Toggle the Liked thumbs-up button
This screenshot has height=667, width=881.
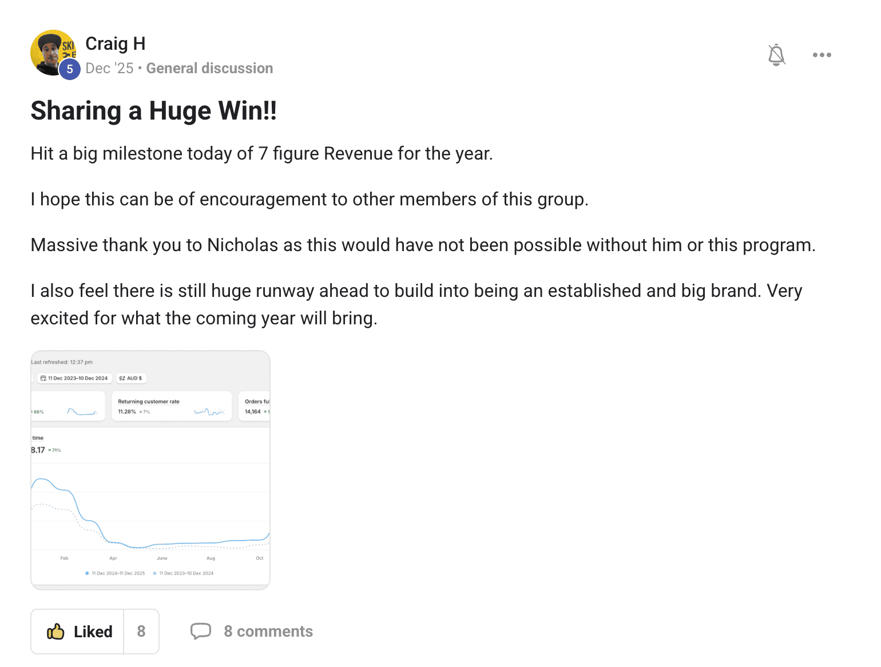78,632
